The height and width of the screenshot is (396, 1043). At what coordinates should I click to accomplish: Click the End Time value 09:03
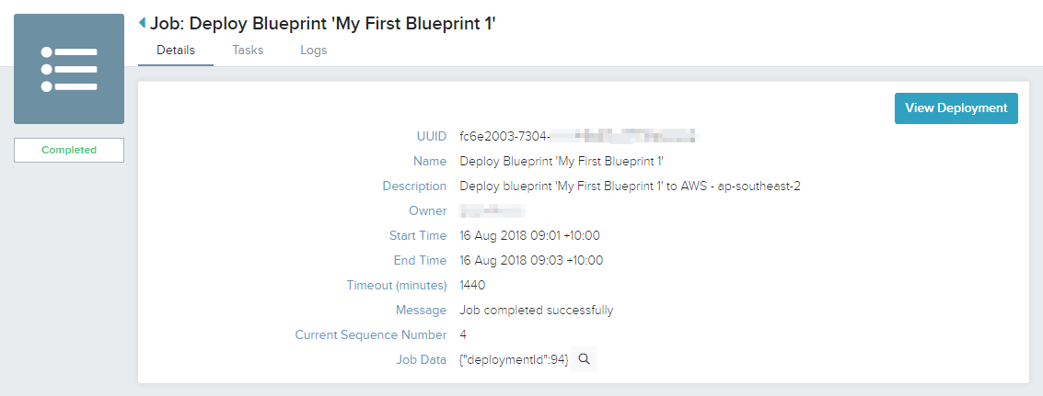click(x=531, y=260)
